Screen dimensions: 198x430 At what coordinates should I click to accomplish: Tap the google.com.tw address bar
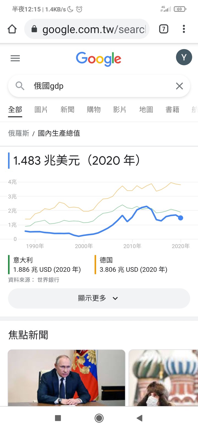94,29
